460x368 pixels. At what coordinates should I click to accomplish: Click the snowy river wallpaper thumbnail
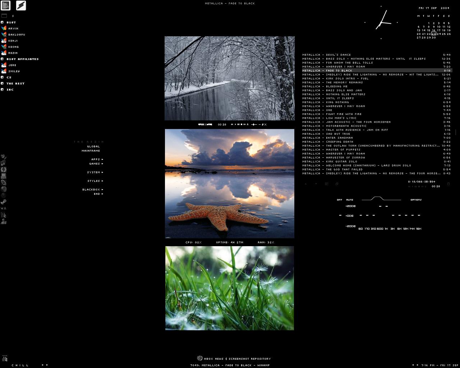click(x=230, y=78)
